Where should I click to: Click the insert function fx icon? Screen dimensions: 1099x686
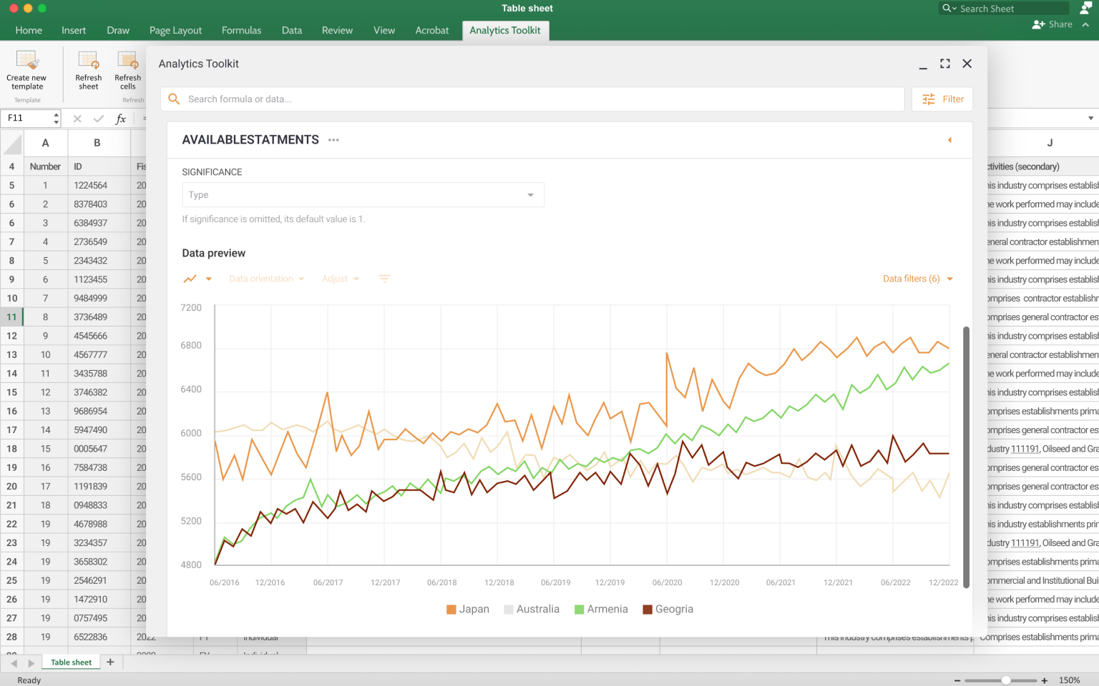121,119
